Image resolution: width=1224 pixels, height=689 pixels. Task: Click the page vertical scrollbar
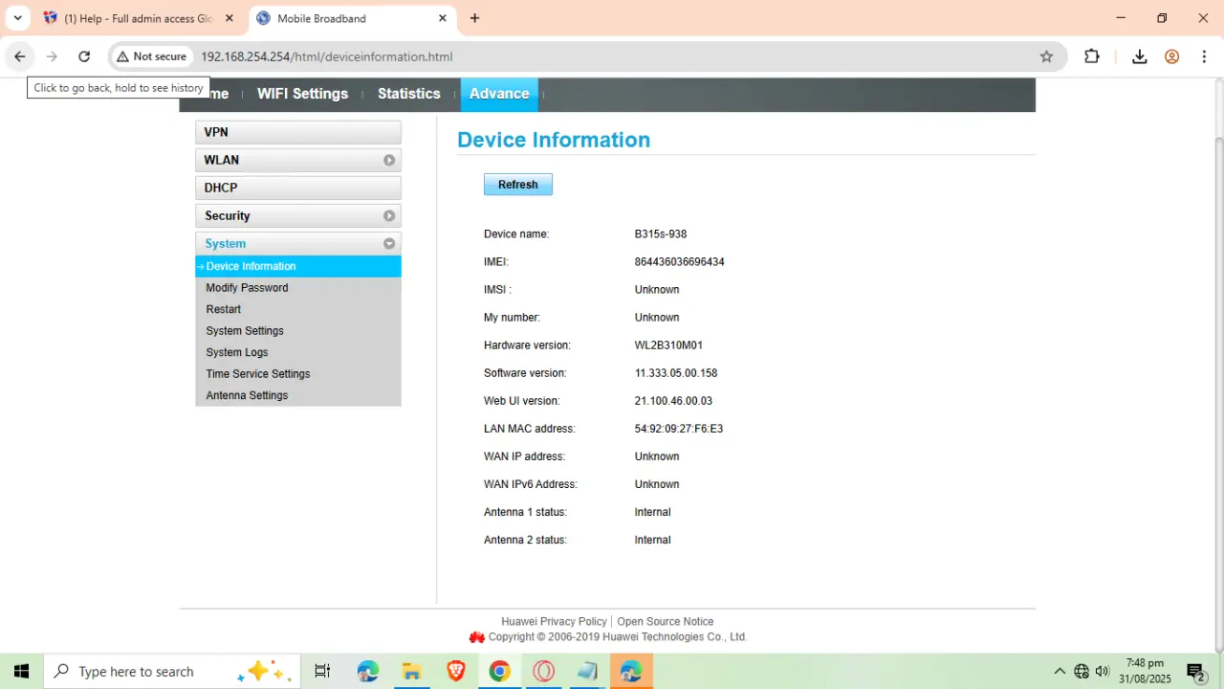(x=1218, y=392)
